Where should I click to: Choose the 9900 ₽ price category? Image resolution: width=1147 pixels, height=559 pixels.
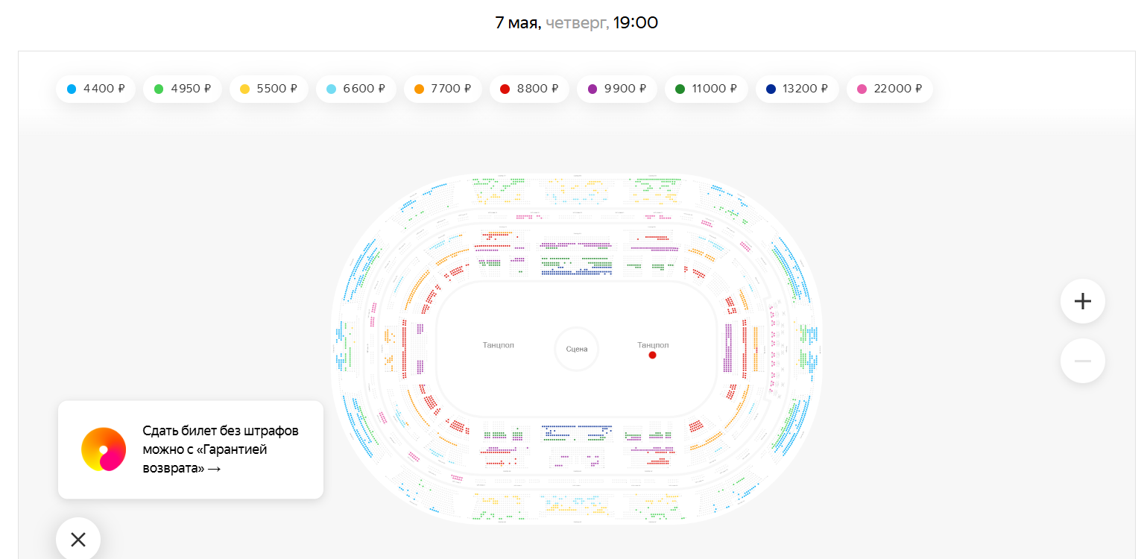616,89
